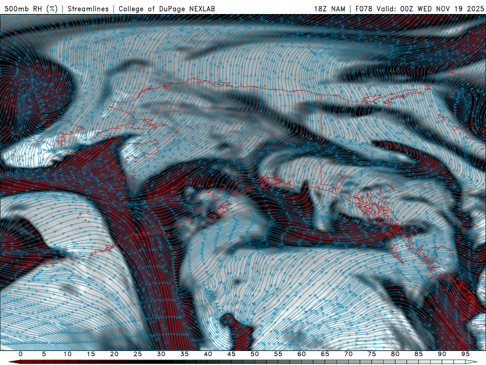Click "College of DuPage NEXLAB" text
The height and width of the screenshot is (365, 486).
coord(166,9)
